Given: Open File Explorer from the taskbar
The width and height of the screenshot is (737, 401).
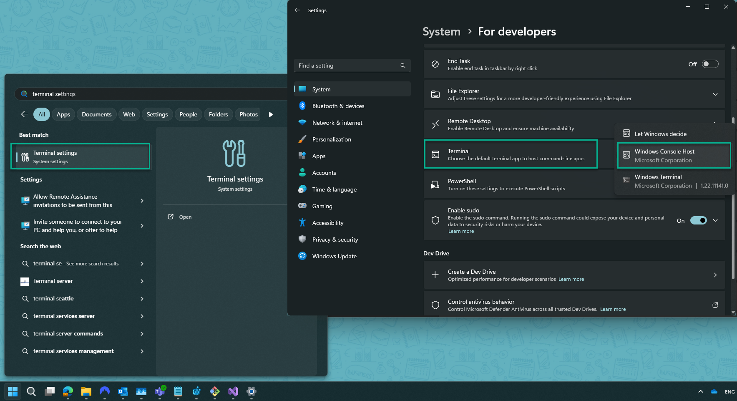Looking at the screenshot, I should click(86, 391).
